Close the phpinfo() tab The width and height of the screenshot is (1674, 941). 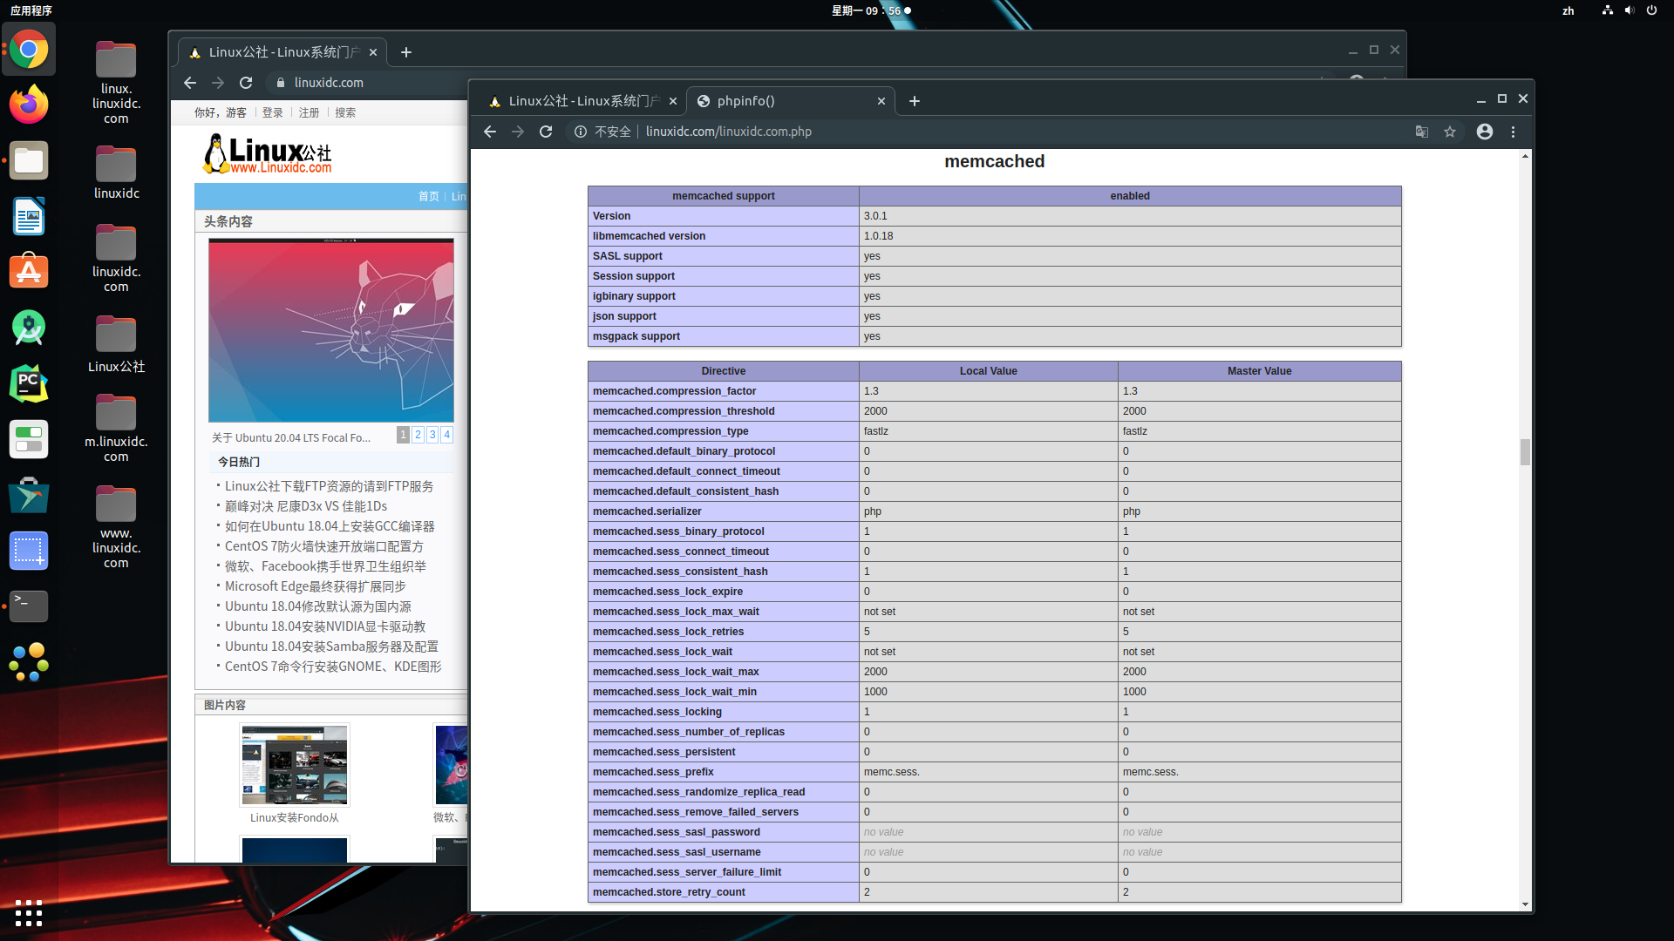881,101
